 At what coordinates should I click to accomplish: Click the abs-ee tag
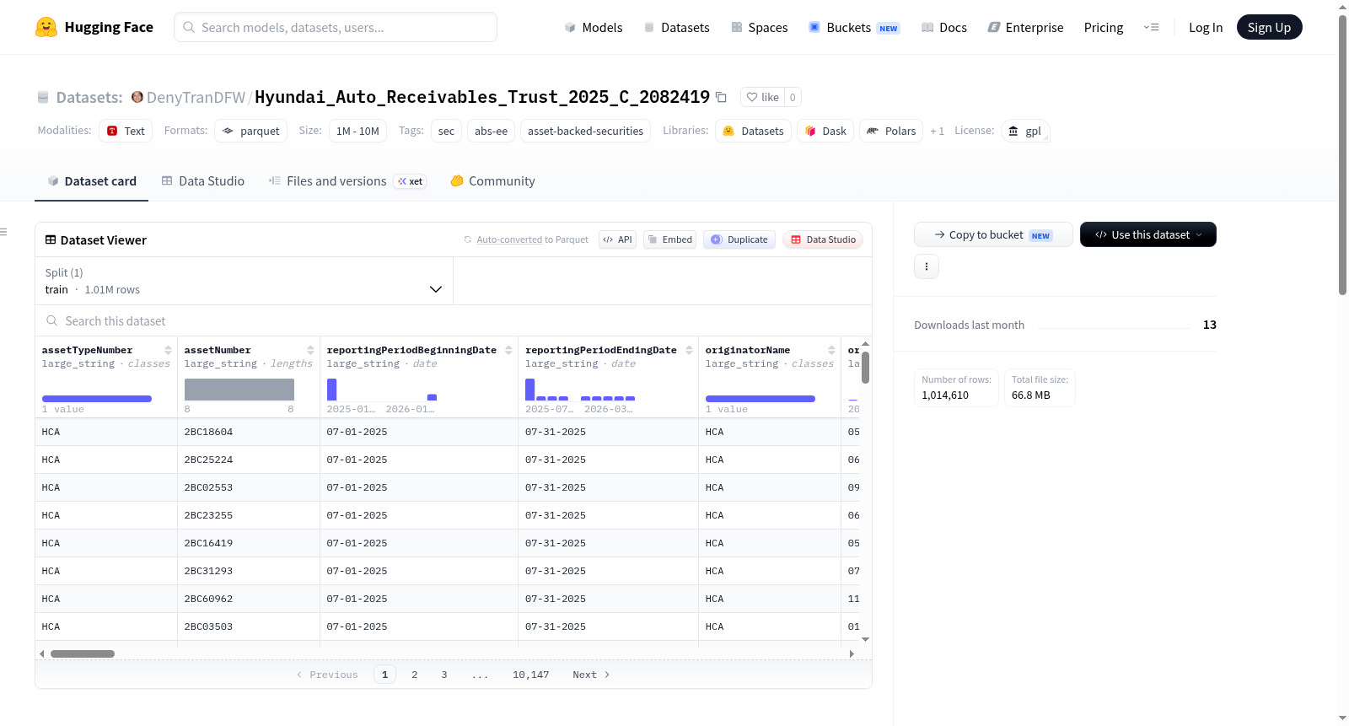[491, 131]
